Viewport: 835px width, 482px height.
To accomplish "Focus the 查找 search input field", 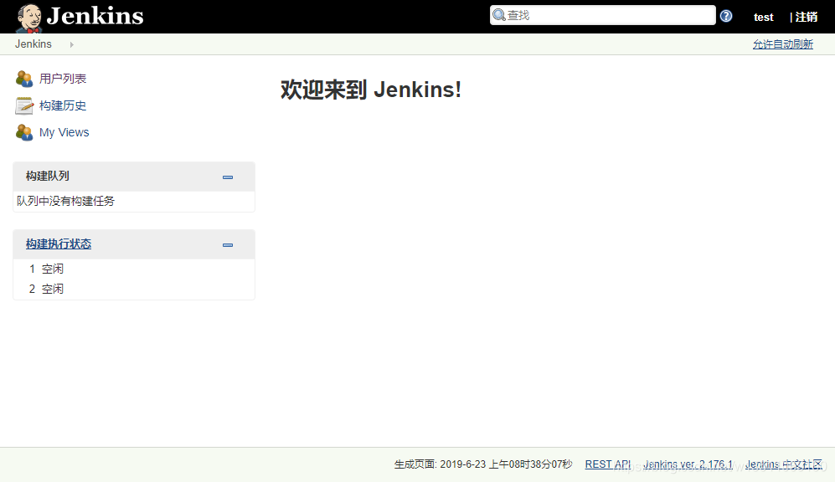I will tap(602, 15).
